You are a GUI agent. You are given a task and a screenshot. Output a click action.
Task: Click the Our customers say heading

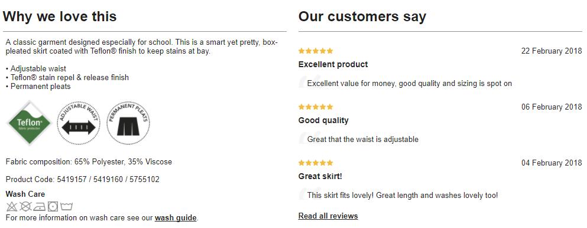362,16
